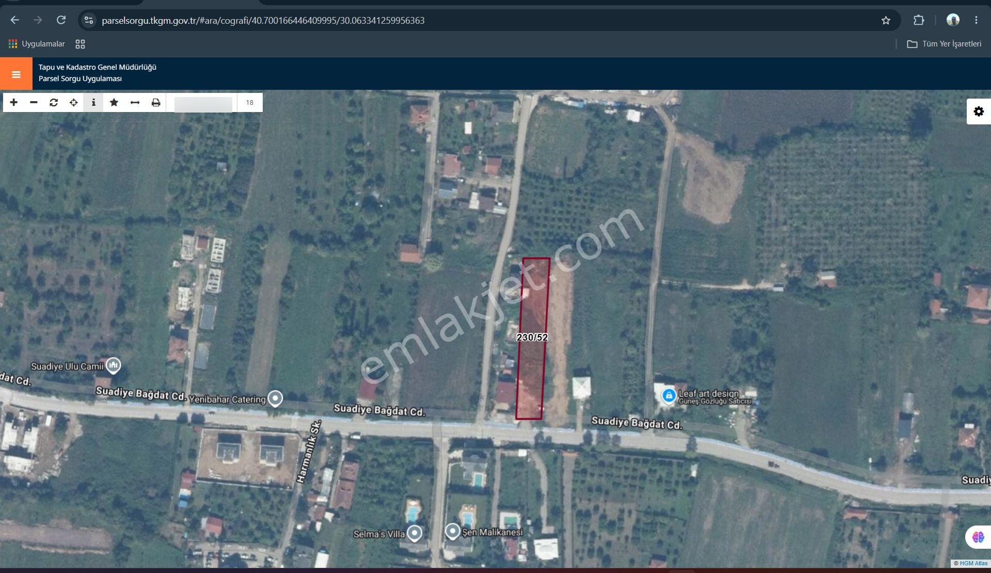Screen dimensions: 991x573
Task: Open Tüm Yer İşaretleri folder
Action: (945, 44)
